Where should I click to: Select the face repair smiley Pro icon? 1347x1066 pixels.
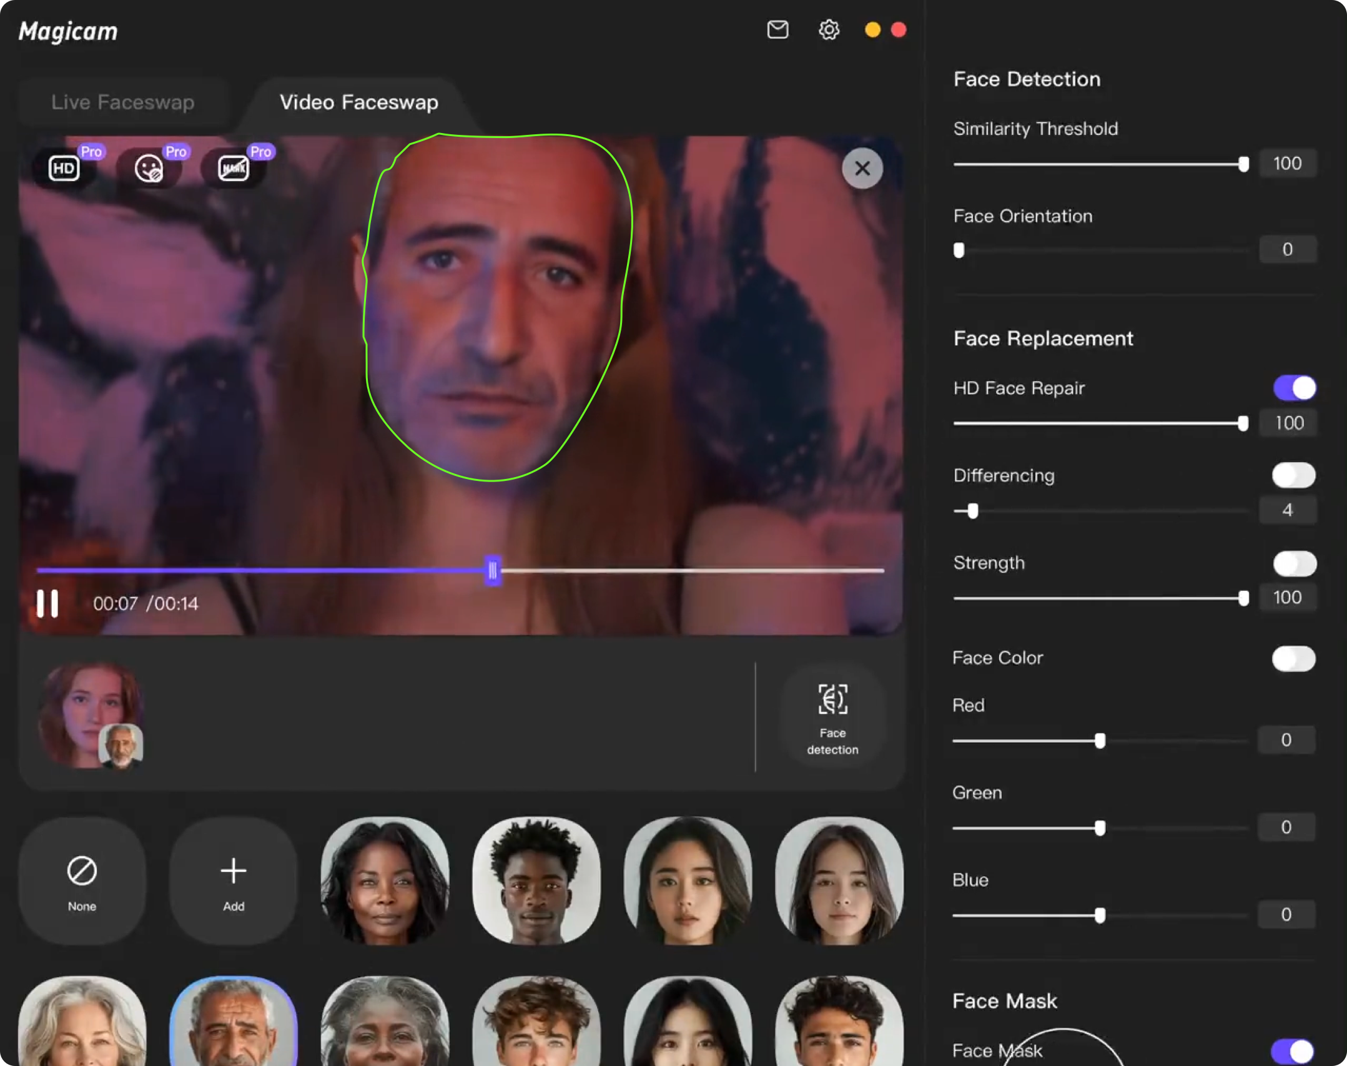pos(149,167)
